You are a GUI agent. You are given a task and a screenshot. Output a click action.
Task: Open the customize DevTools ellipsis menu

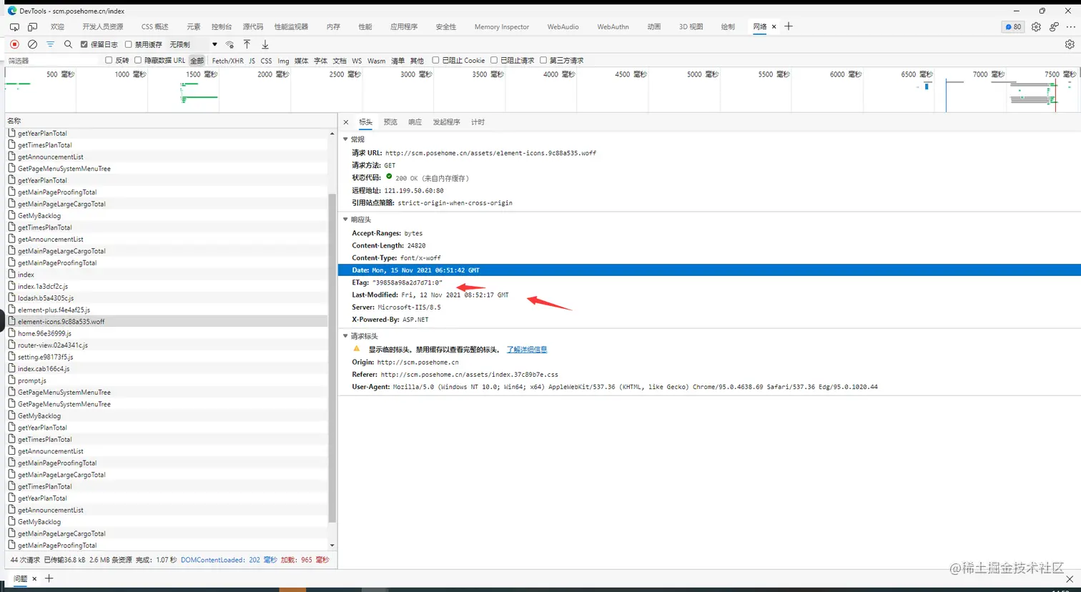point(1071,26)
